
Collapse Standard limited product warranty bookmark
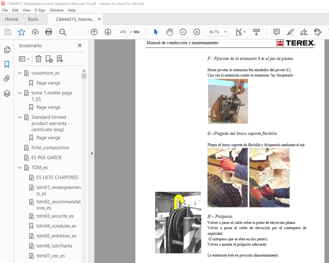pos(20,117)
